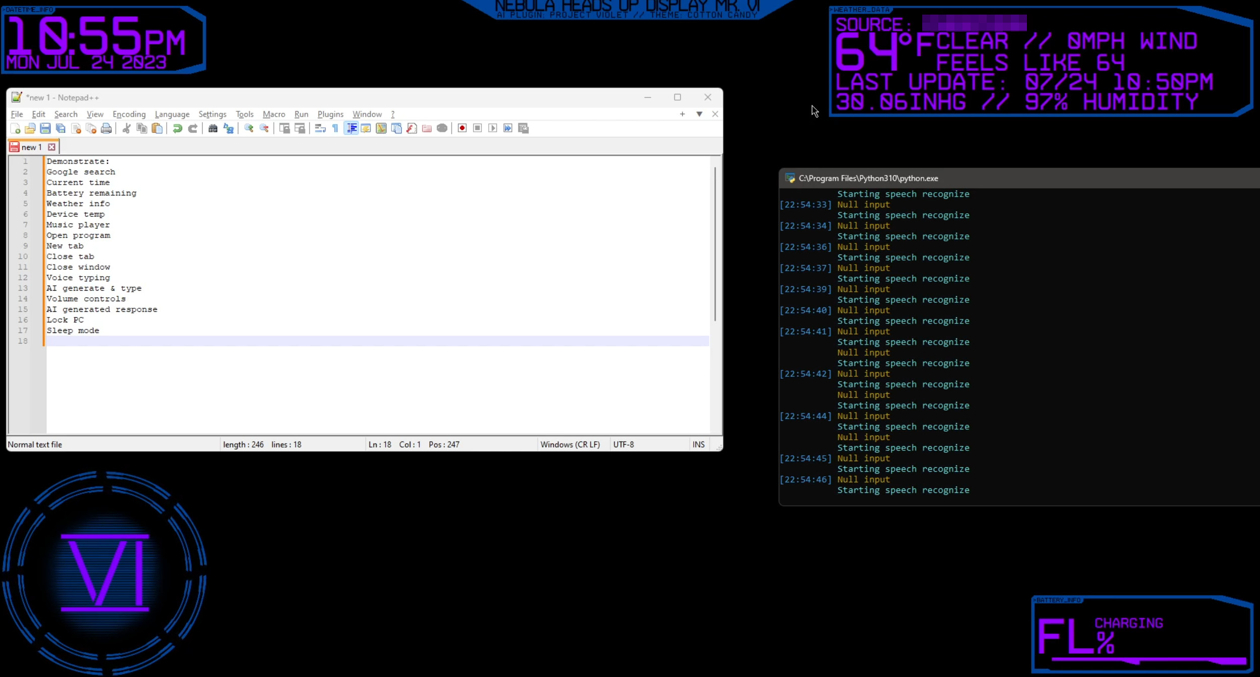Open the Edit menu

coord(38,114)
